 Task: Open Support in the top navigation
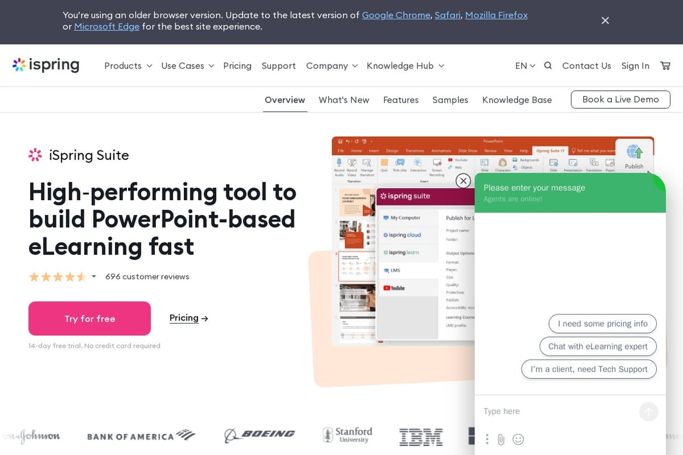click(278, 66)
